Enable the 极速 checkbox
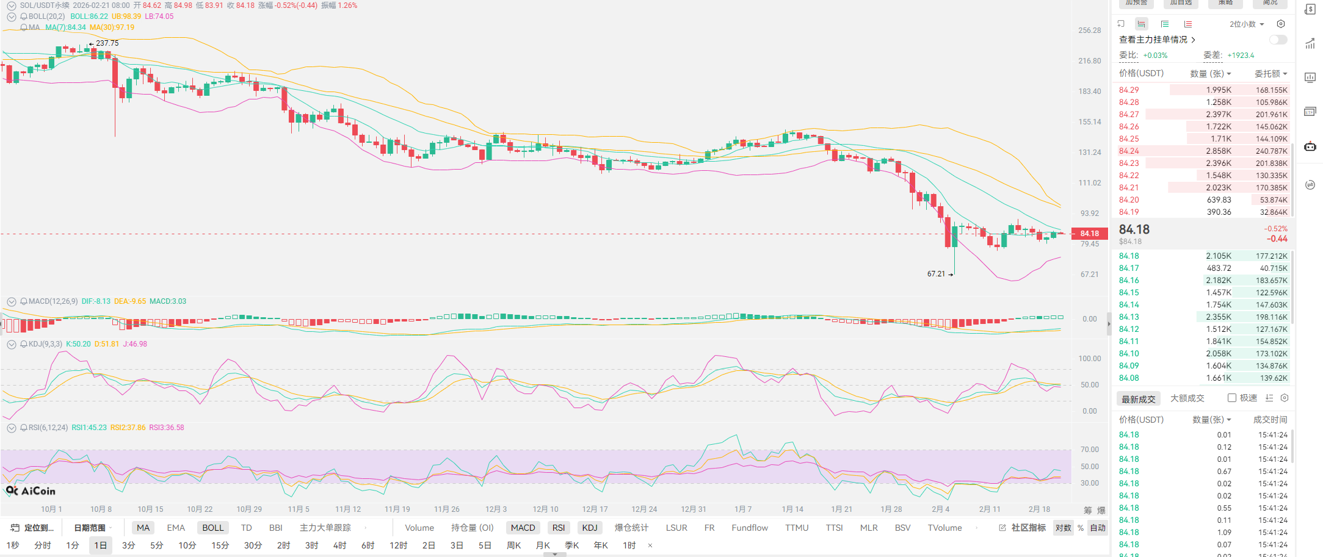1323x557 pixels. pos(1232,398)
